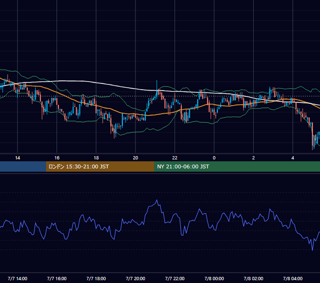Click the 20 hour axis label
The width and height of the screenshot is (320, 283).
tap(136, 158)
